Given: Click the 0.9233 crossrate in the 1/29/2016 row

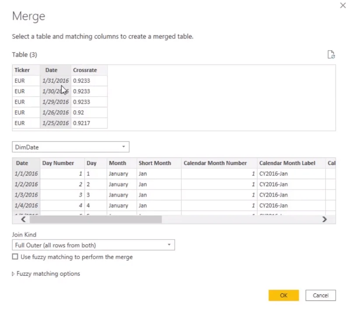Looking at the screenshot, I should 89,102.
